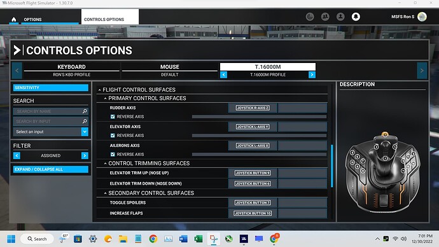This screenshot has height=247, width=439.
Task: Select the Controls Options tab
Action: point(109,17)
